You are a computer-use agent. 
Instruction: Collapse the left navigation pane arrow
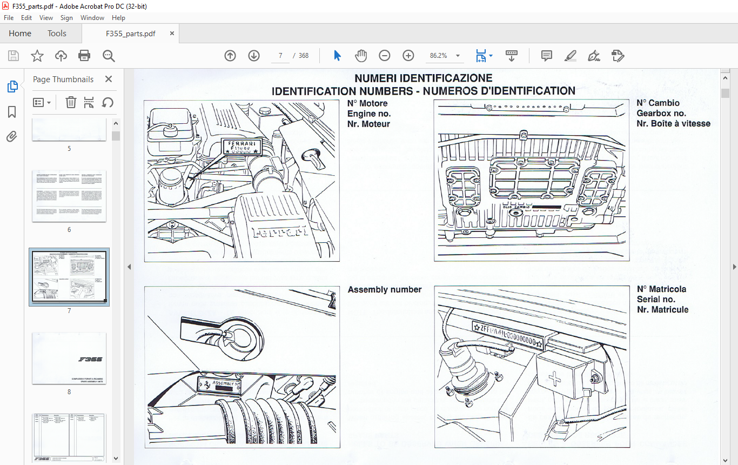coord(129,267)
